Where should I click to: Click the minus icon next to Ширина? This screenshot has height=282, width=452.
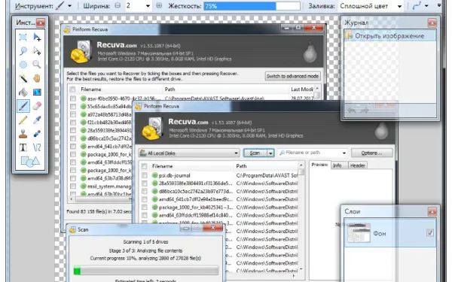coord(118,5)
